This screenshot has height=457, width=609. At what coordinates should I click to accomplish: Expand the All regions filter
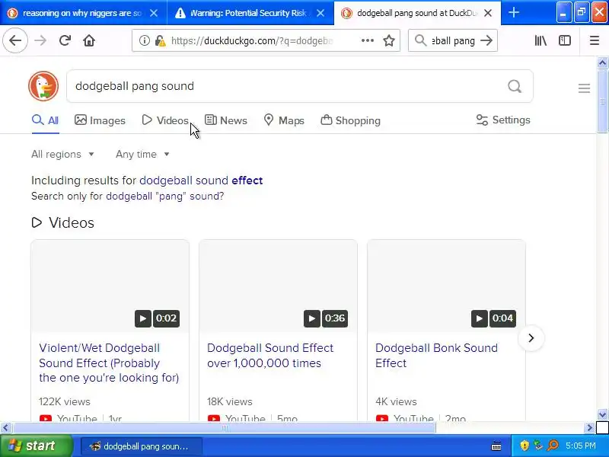coord(63,155)
